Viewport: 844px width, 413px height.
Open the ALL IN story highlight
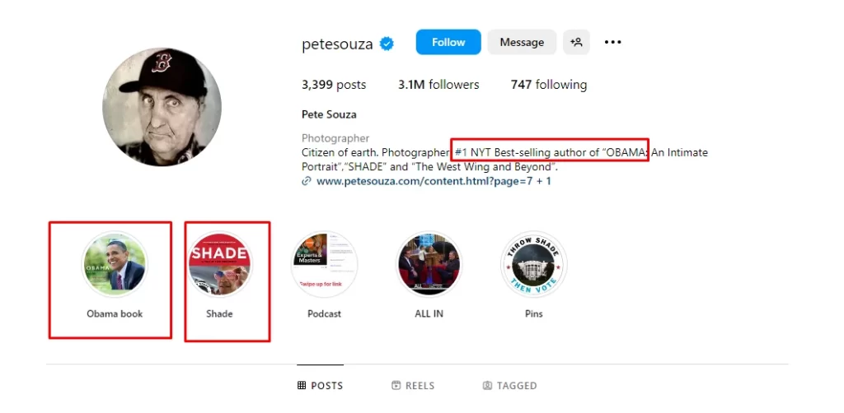click(429, 265)
